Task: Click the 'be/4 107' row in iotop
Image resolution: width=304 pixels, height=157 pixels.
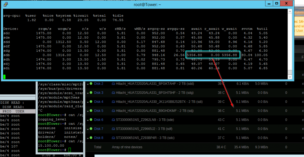Action: click(9, 146)
